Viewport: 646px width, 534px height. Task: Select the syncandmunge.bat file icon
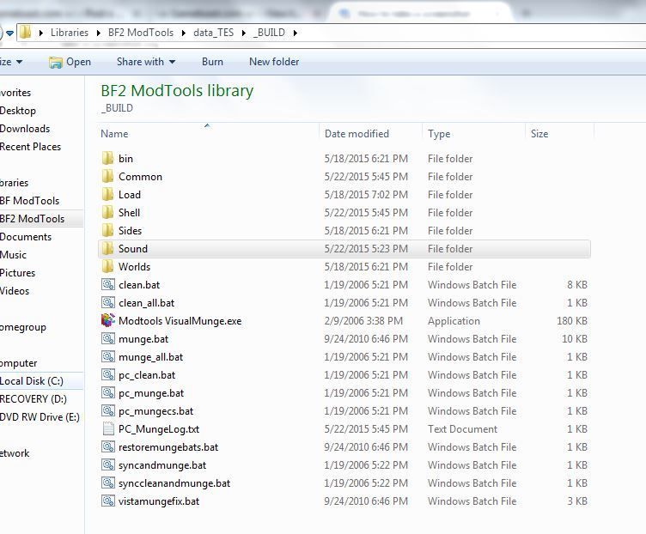click(x=108, y=465)
